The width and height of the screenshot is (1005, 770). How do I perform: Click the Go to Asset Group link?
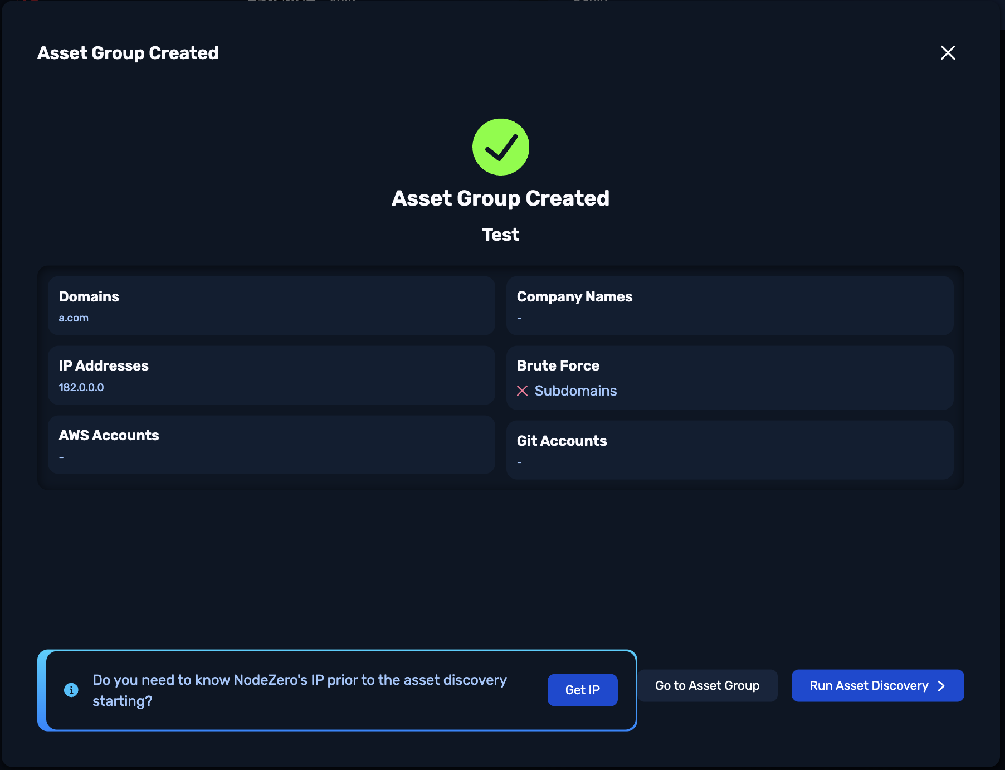(x=707, y=686)
